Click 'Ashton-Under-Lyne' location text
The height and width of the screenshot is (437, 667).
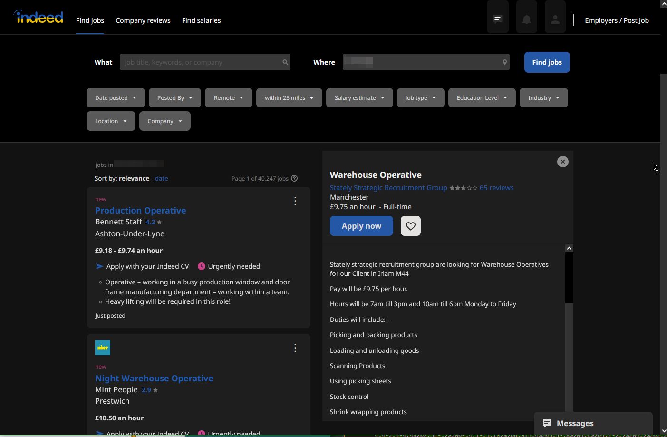coord(130,233)
